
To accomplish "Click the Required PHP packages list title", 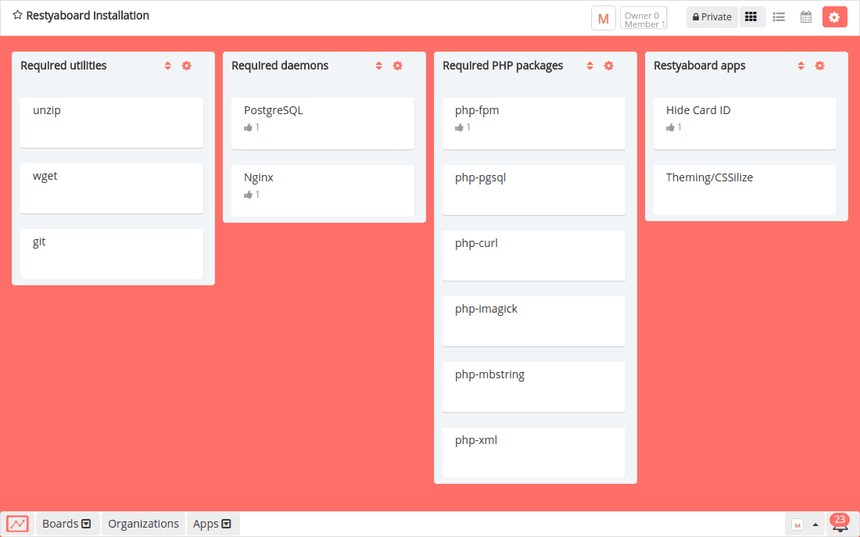I will click(x=503, y=66).
